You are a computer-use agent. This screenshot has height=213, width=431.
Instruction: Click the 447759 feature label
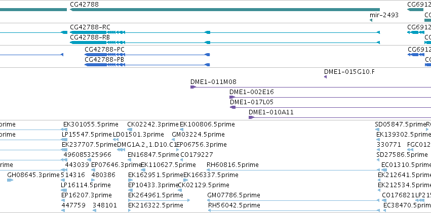[73, 205]
